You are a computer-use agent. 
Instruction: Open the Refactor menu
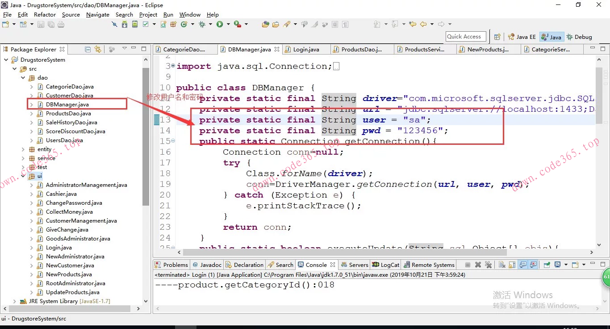click(45, 14)
